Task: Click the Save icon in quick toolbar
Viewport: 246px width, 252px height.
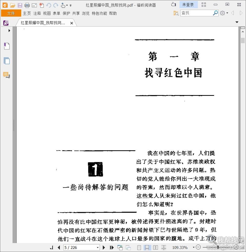Action: tap(20, 5)
